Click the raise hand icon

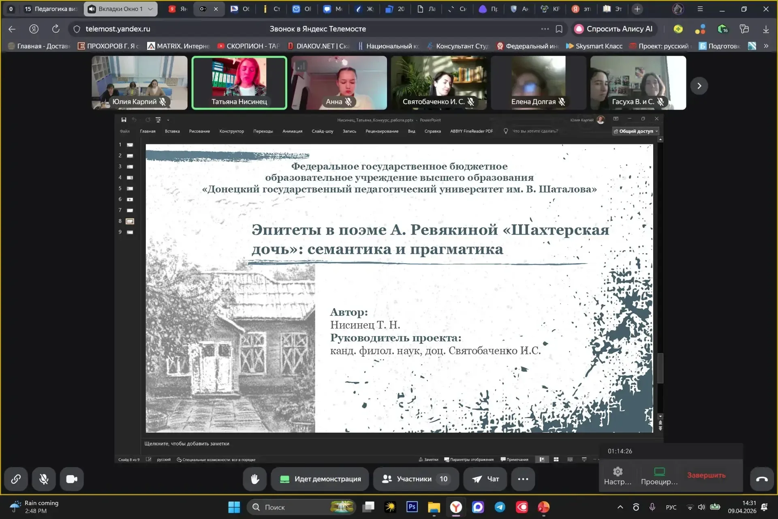(254, 479)
